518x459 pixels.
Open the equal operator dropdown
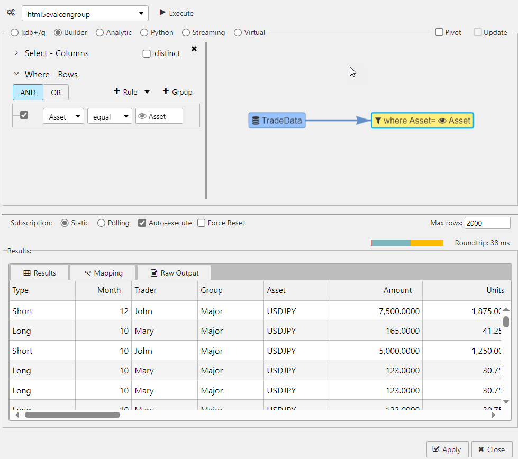110,115
